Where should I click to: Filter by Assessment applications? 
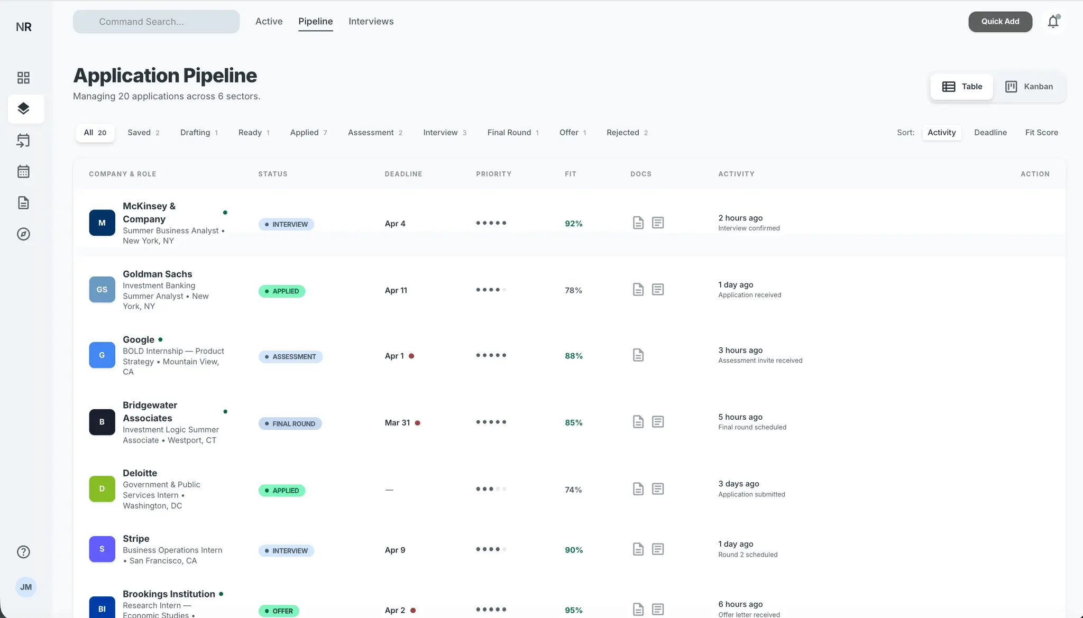click(375, 133)
